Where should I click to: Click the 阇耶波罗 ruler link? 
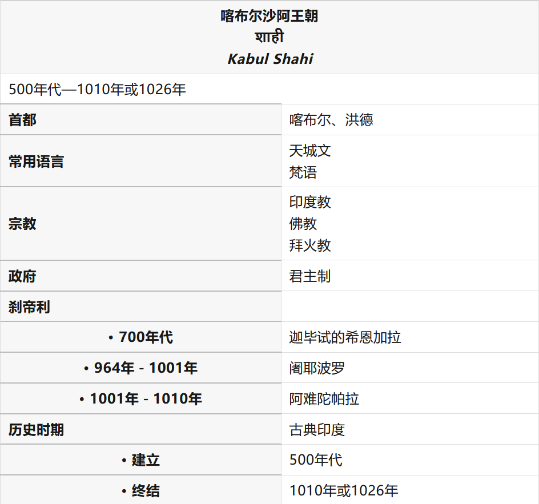click(x=317, y=368)
